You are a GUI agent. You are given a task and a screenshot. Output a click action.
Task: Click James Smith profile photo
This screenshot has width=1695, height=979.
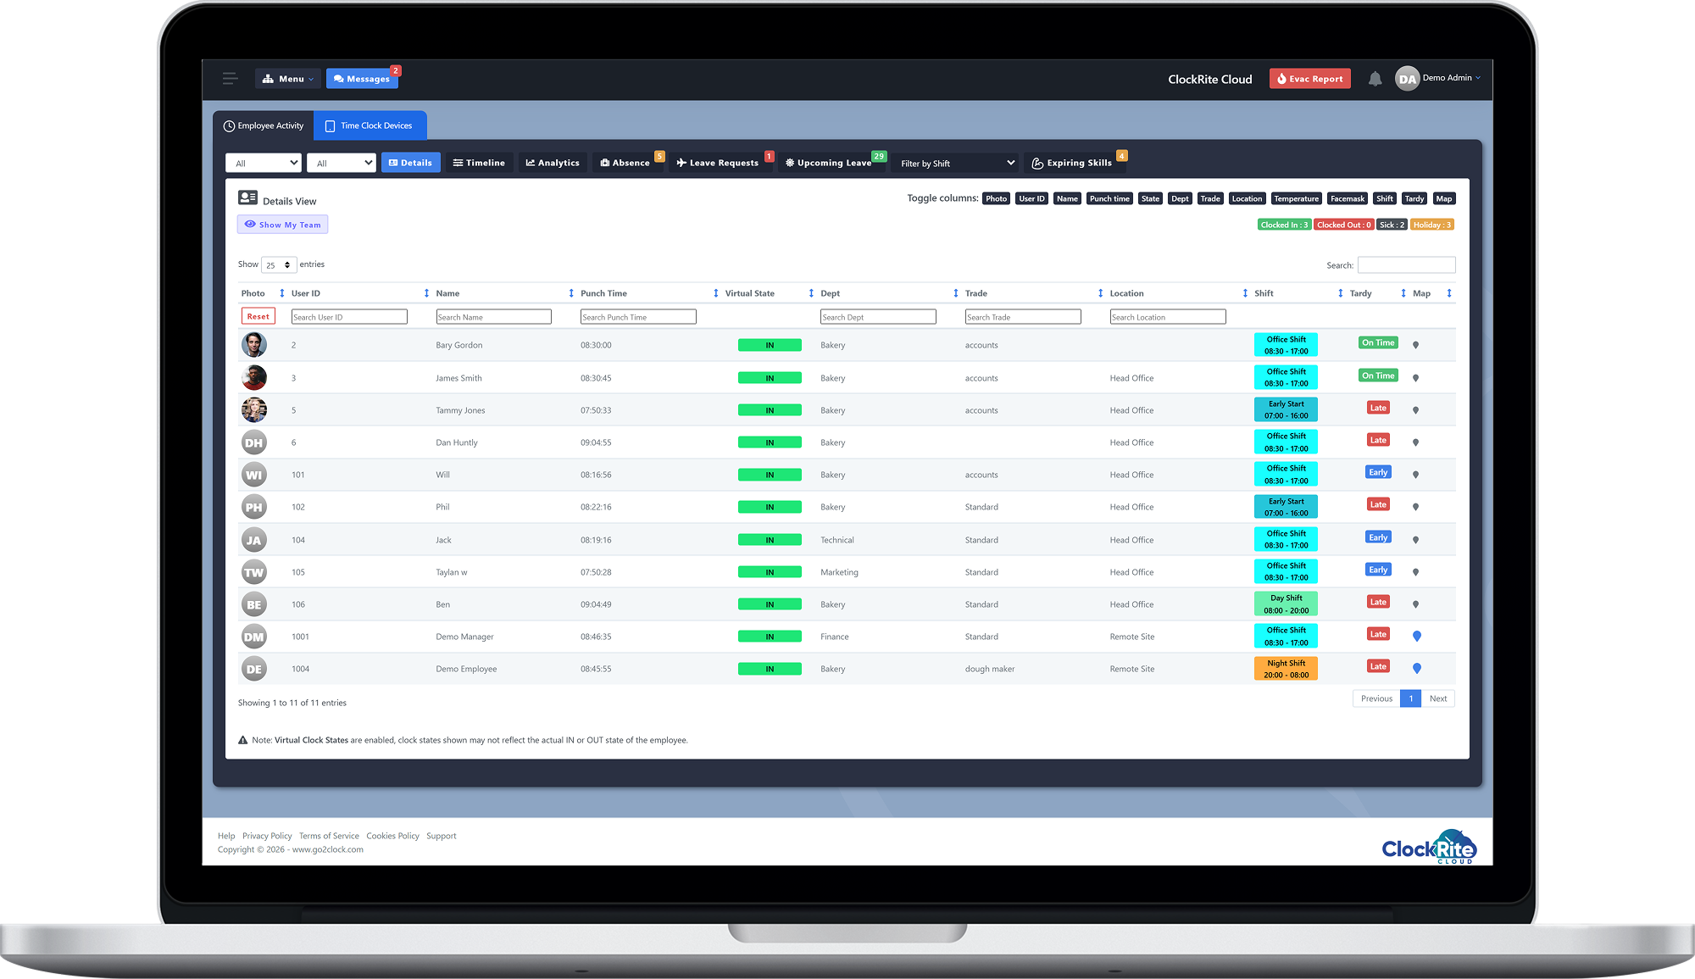coord(253,378)
